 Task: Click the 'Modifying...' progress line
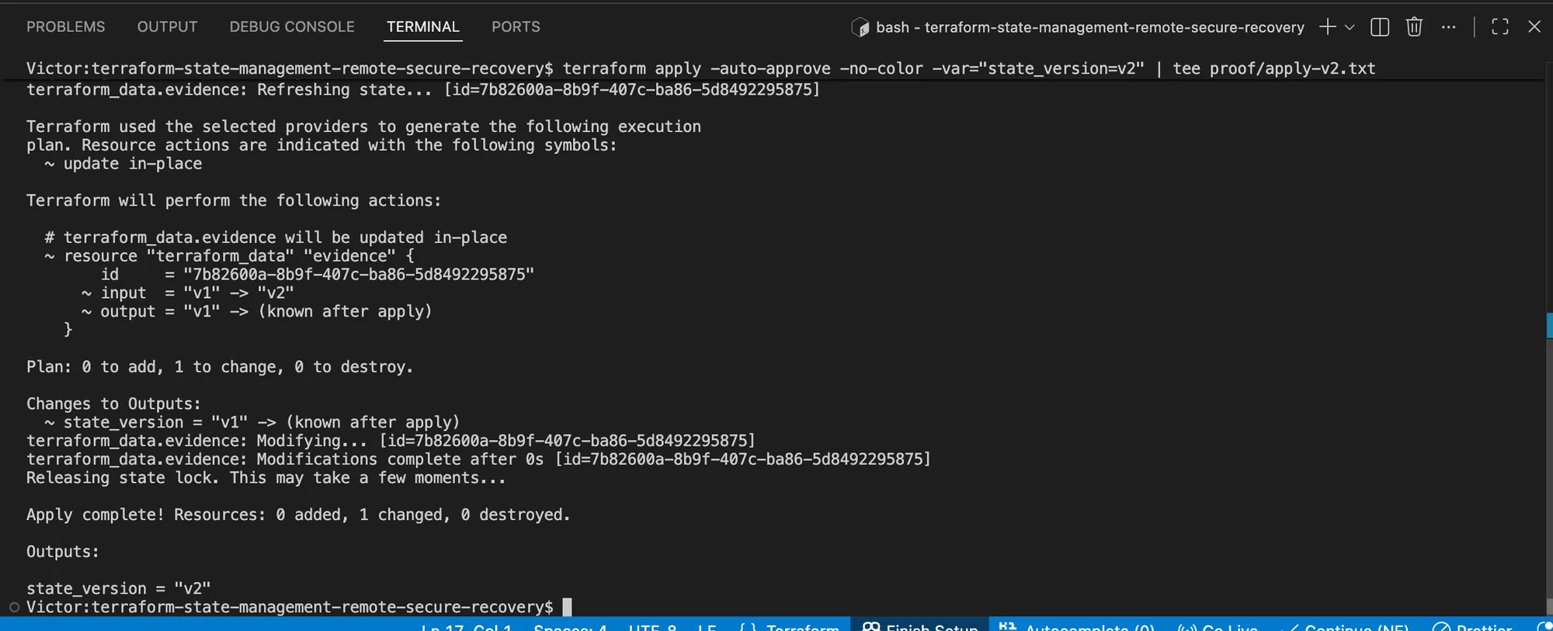pos(391,441)
